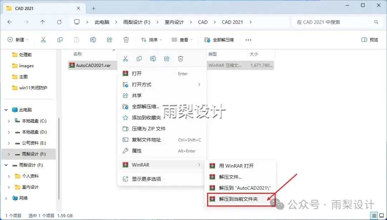Click the search magnifier icon
Viewport: 387px width, 220px height.
click(x=376, y=22)
